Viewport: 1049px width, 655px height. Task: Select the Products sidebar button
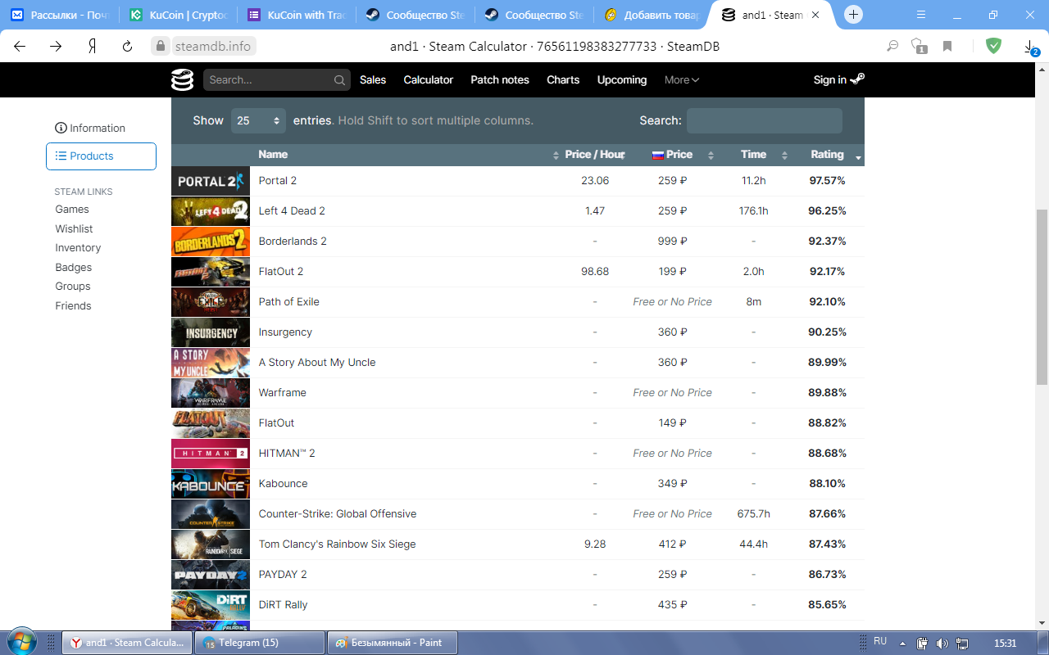tap(101, 156)
